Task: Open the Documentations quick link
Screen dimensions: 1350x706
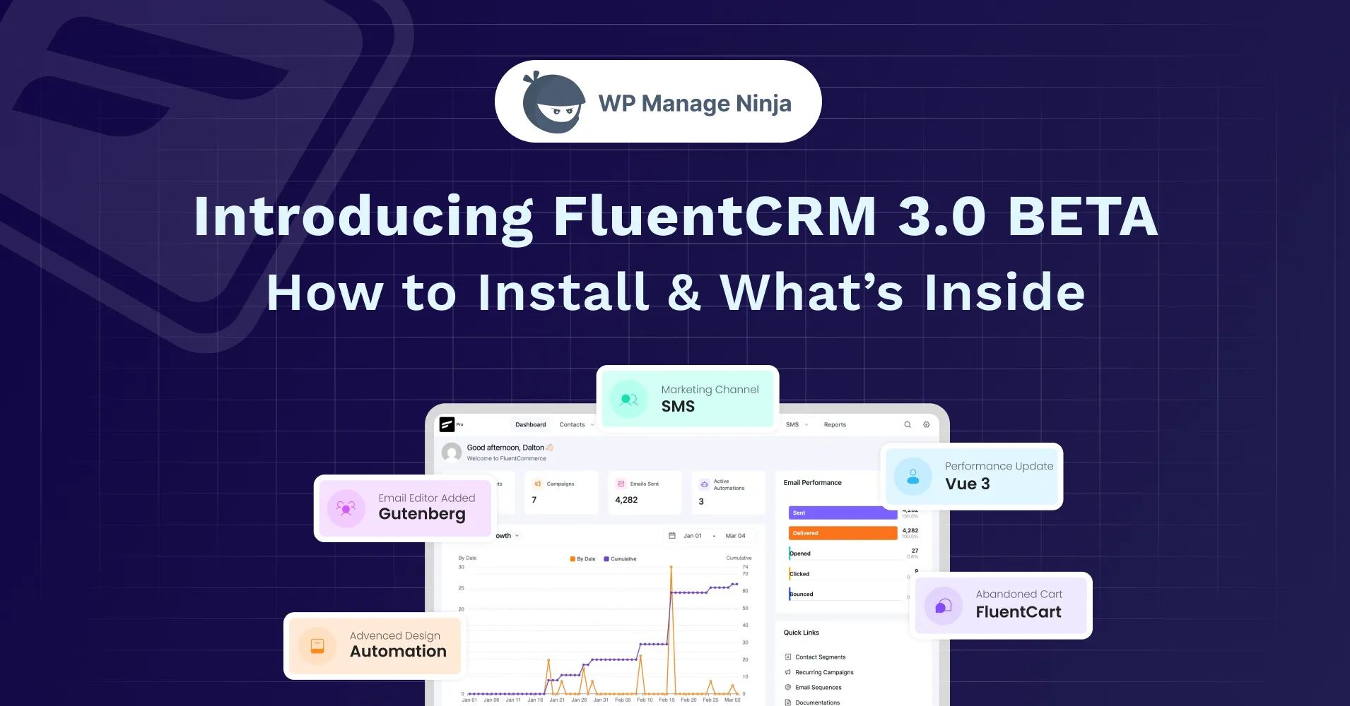Action: (817, 702)
